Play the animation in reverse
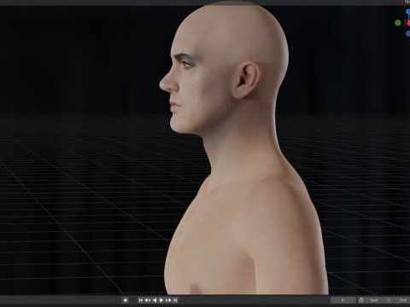The image size is (410, 307). point(155,300)
